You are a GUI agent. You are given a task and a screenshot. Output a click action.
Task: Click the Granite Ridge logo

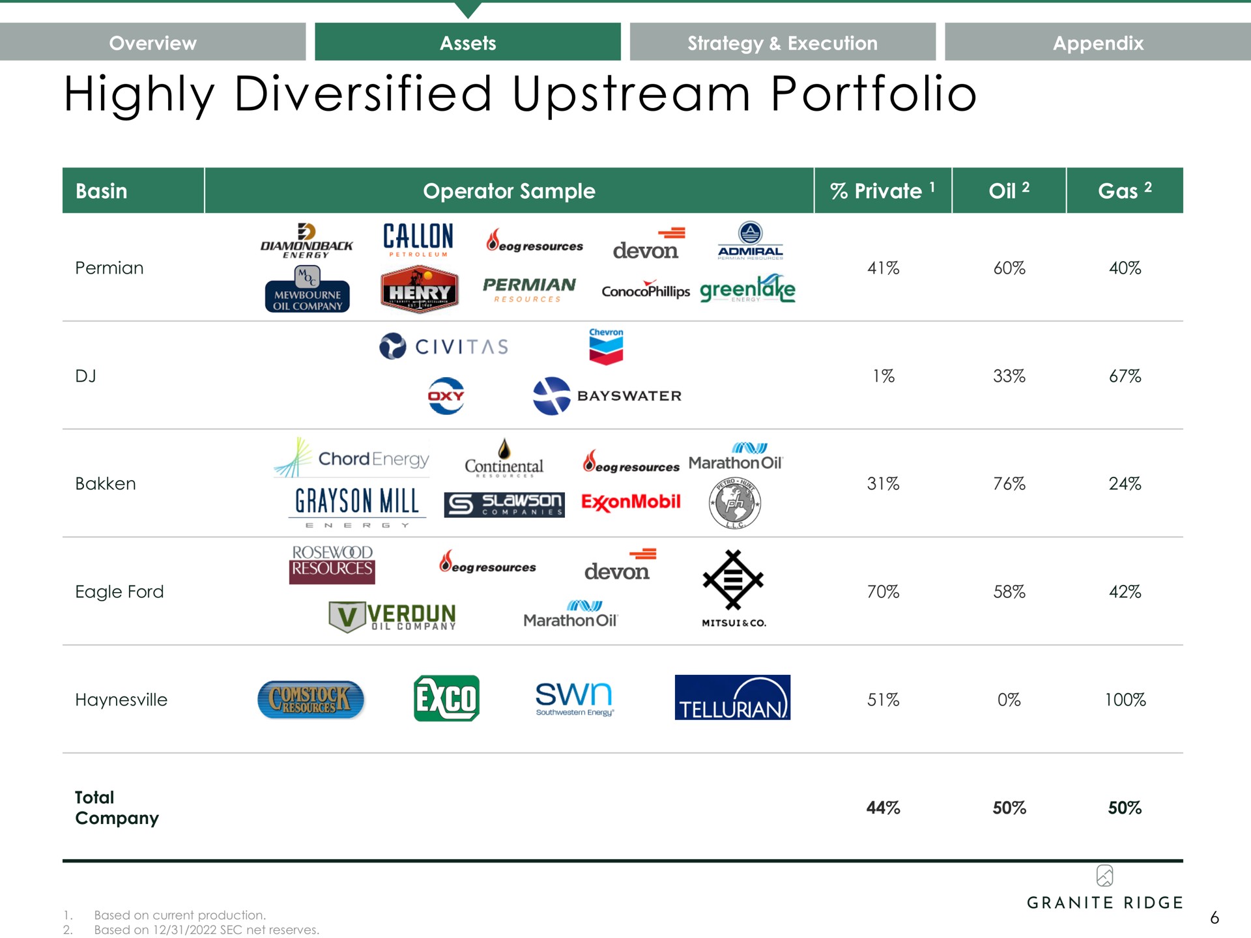[1105, 887]
